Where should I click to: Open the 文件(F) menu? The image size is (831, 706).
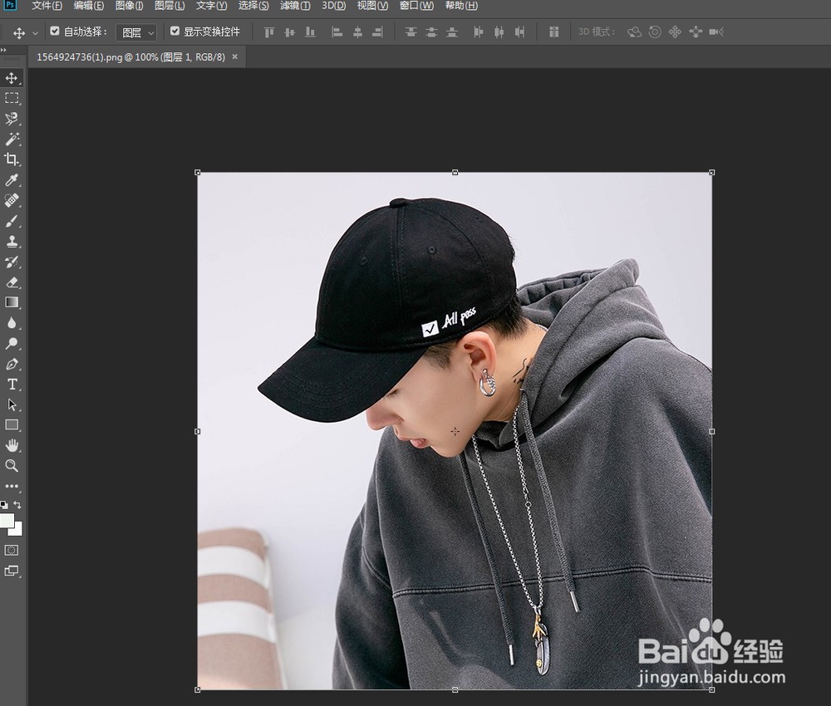pyautogui.click(x=47, y=6)
